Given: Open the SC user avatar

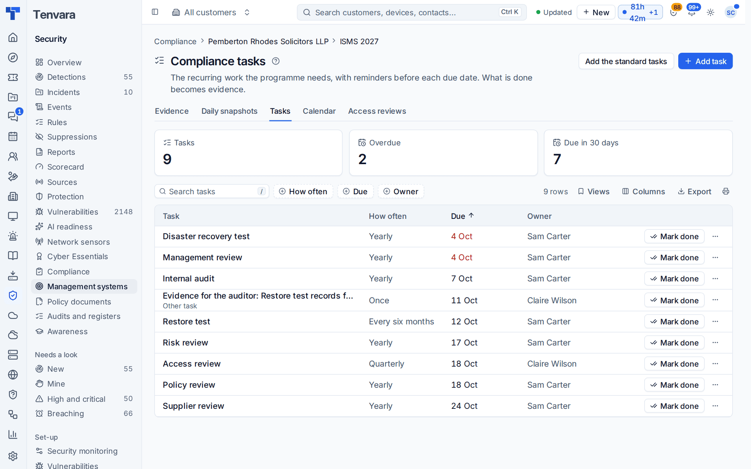Looking at the screenshot, I should [x=731, y=13].
